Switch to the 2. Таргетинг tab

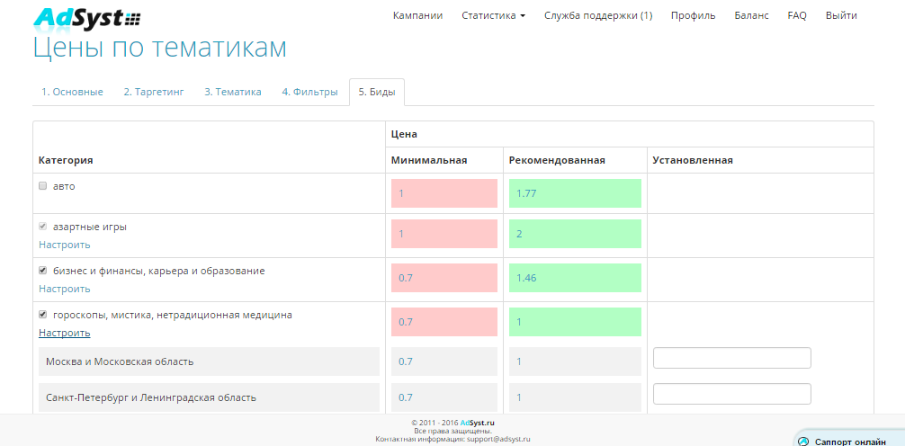click(x=154, y=92)
